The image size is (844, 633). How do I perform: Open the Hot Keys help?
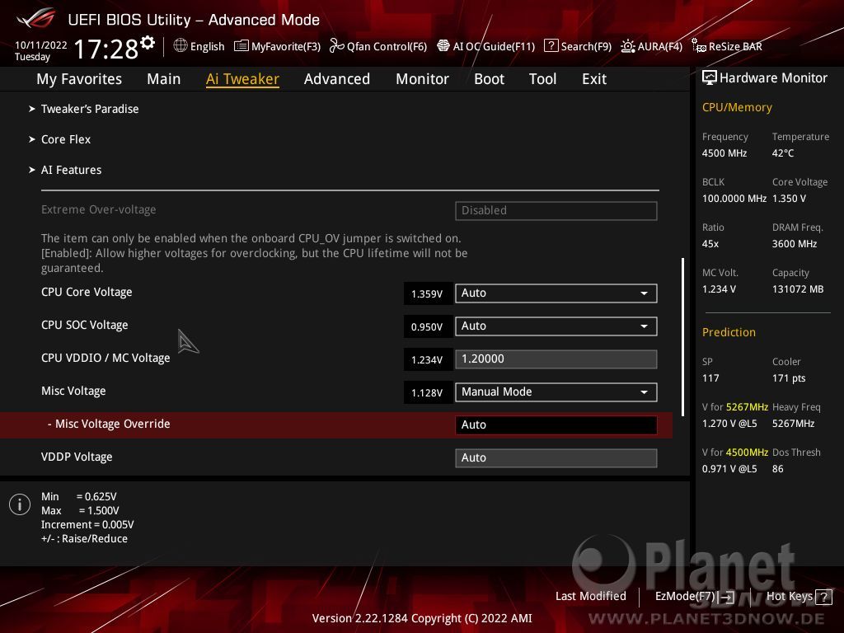coord(799,597)
